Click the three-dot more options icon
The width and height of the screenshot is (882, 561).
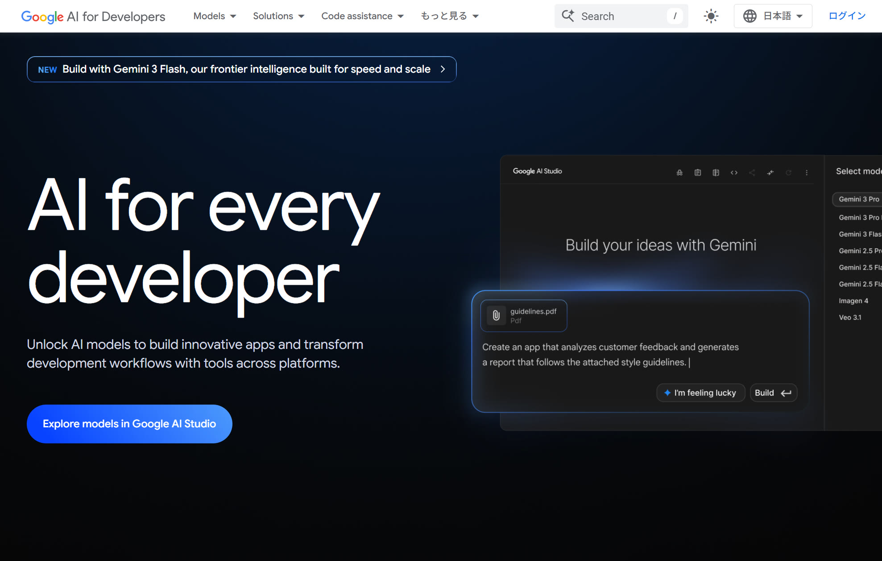coord(807,172)
